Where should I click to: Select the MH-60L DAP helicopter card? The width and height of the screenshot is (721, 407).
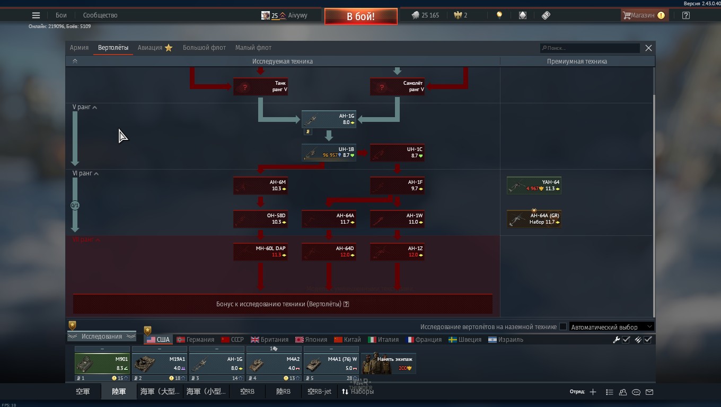pos(260,252)
